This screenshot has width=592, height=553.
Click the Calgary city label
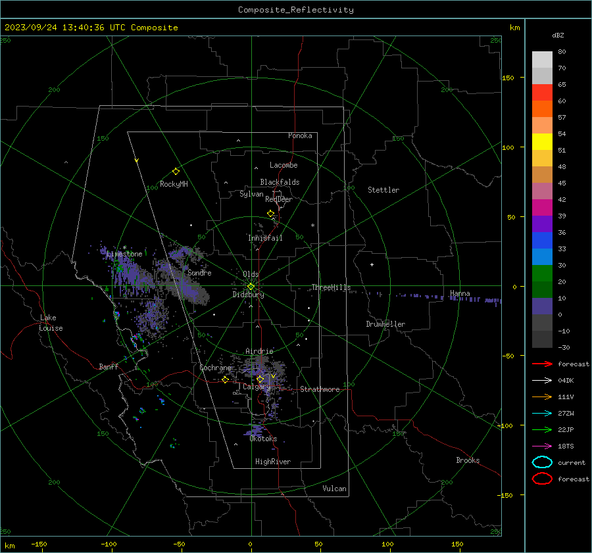(257, 387)
